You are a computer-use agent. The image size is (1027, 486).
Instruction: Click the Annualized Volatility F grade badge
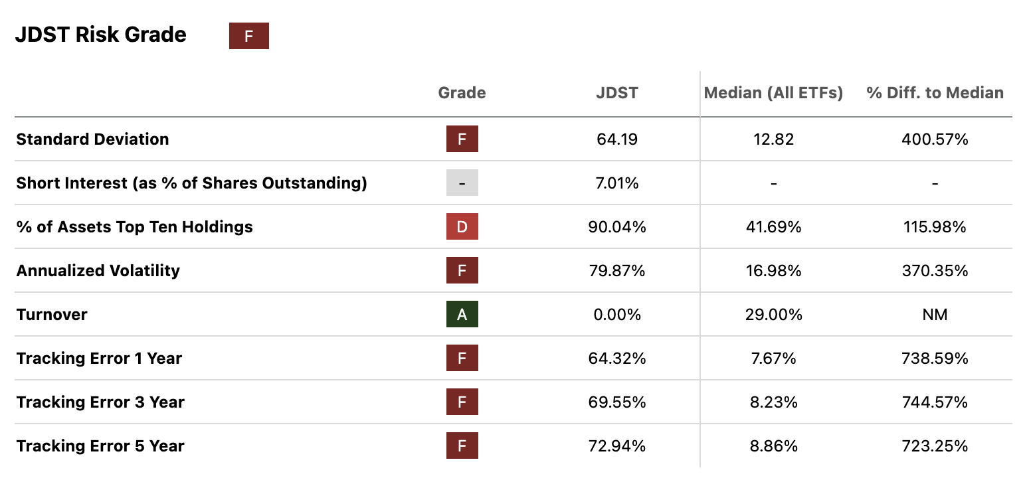click(462, 271)
